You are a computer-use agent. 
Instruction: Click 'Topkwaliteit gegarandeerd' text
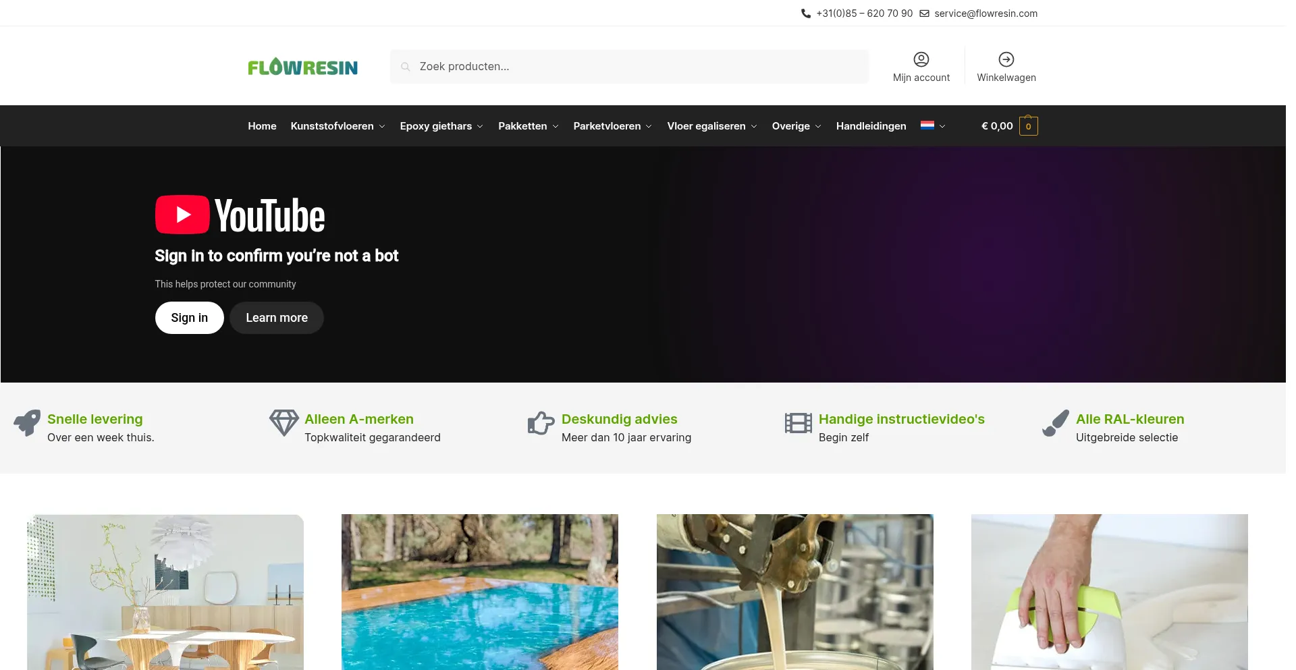373,437
